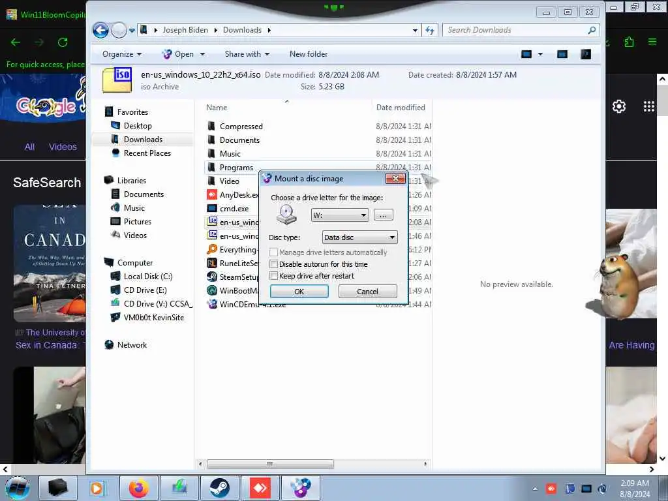Open Firefox from the taskbar
The width and height of the screenshot is (668, 501).
pos(139,488)
